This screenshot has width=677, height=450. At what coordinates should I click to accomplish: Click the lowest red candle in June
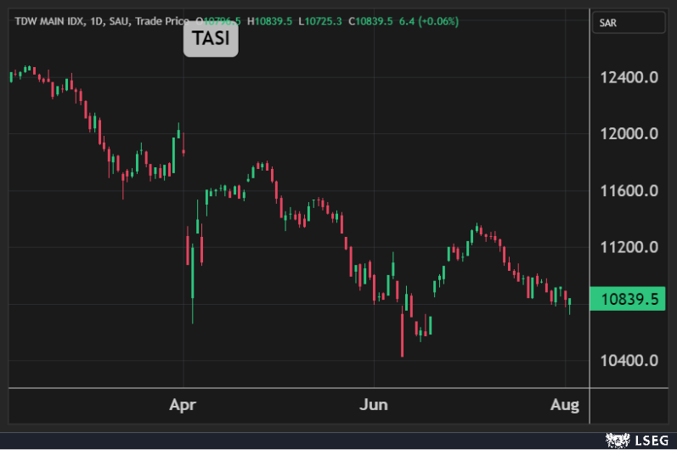click(402, 335)
